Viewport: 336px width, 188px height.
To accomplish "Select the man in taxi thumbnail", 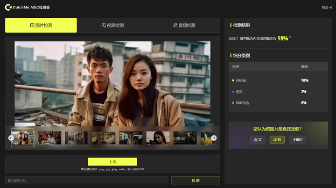I will point(131,138).
